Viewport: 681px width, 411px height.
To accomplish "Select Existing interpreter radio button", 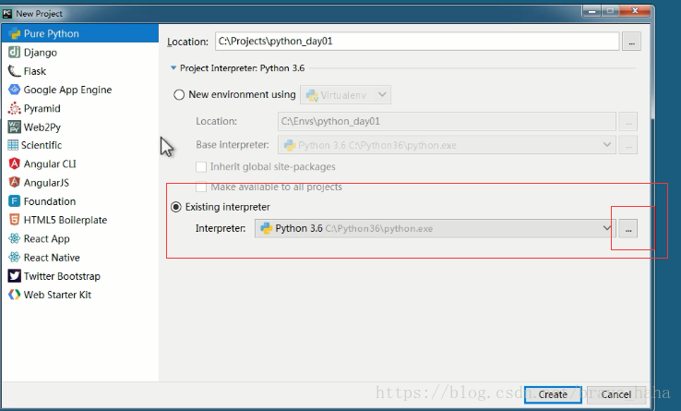I will point(176,207).
